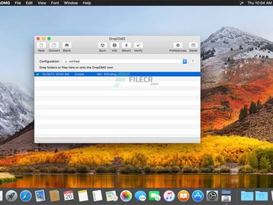Click the log entry date 10:04 AM
This screenshot has width=273, height=205.
(x=56, y=74)
